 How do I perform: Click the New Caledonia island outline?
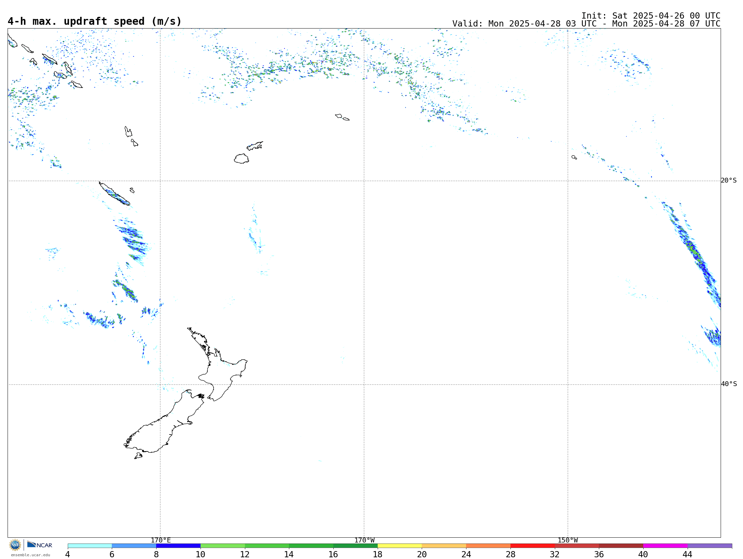click(114, 194)
